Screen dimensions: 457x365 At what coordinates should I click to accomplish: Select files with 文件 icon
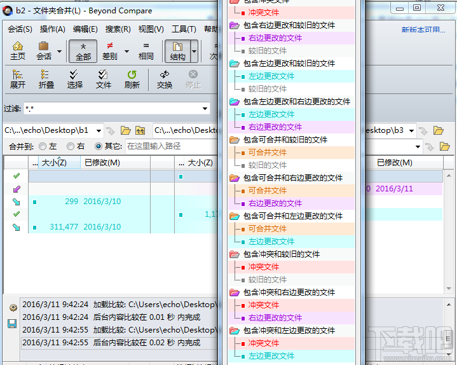103,79
